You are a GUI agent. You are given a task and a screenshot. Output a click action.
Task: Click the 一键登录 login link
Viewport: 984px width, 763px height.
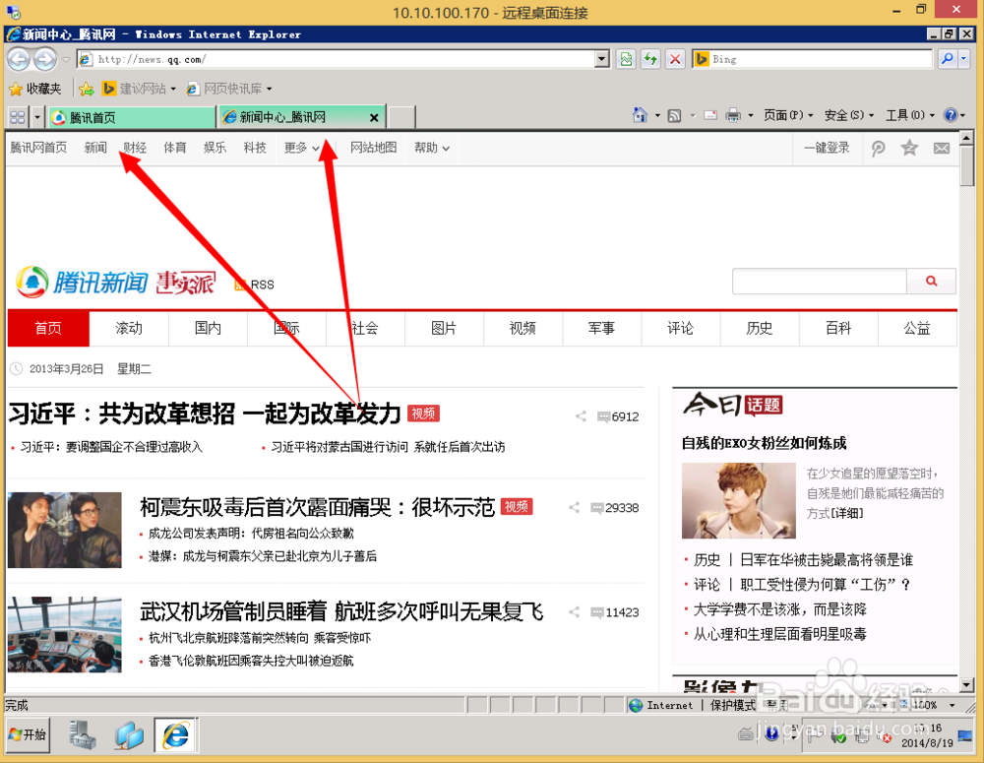(827, 149)
